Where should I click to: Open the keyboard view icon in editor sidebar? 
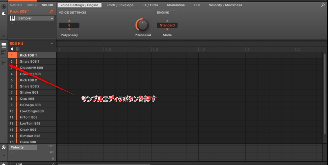point(4,53)
